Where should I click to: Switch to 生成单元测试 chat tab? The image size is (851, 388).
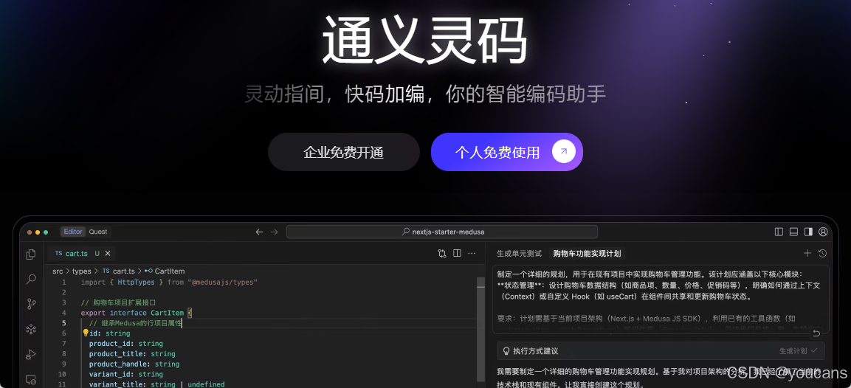[x=520, y=254]
